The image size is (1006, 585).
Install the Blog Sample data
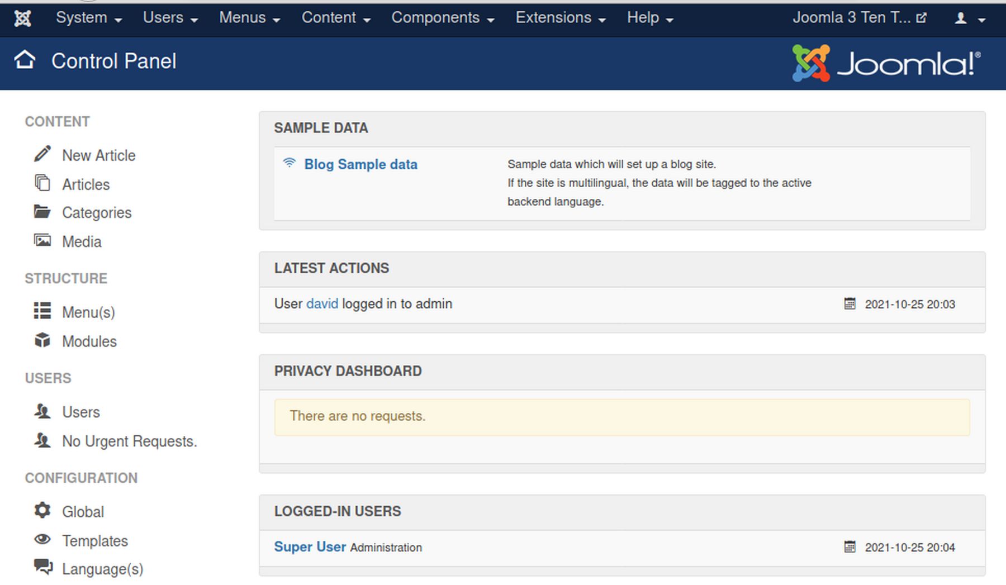point(360,164)
